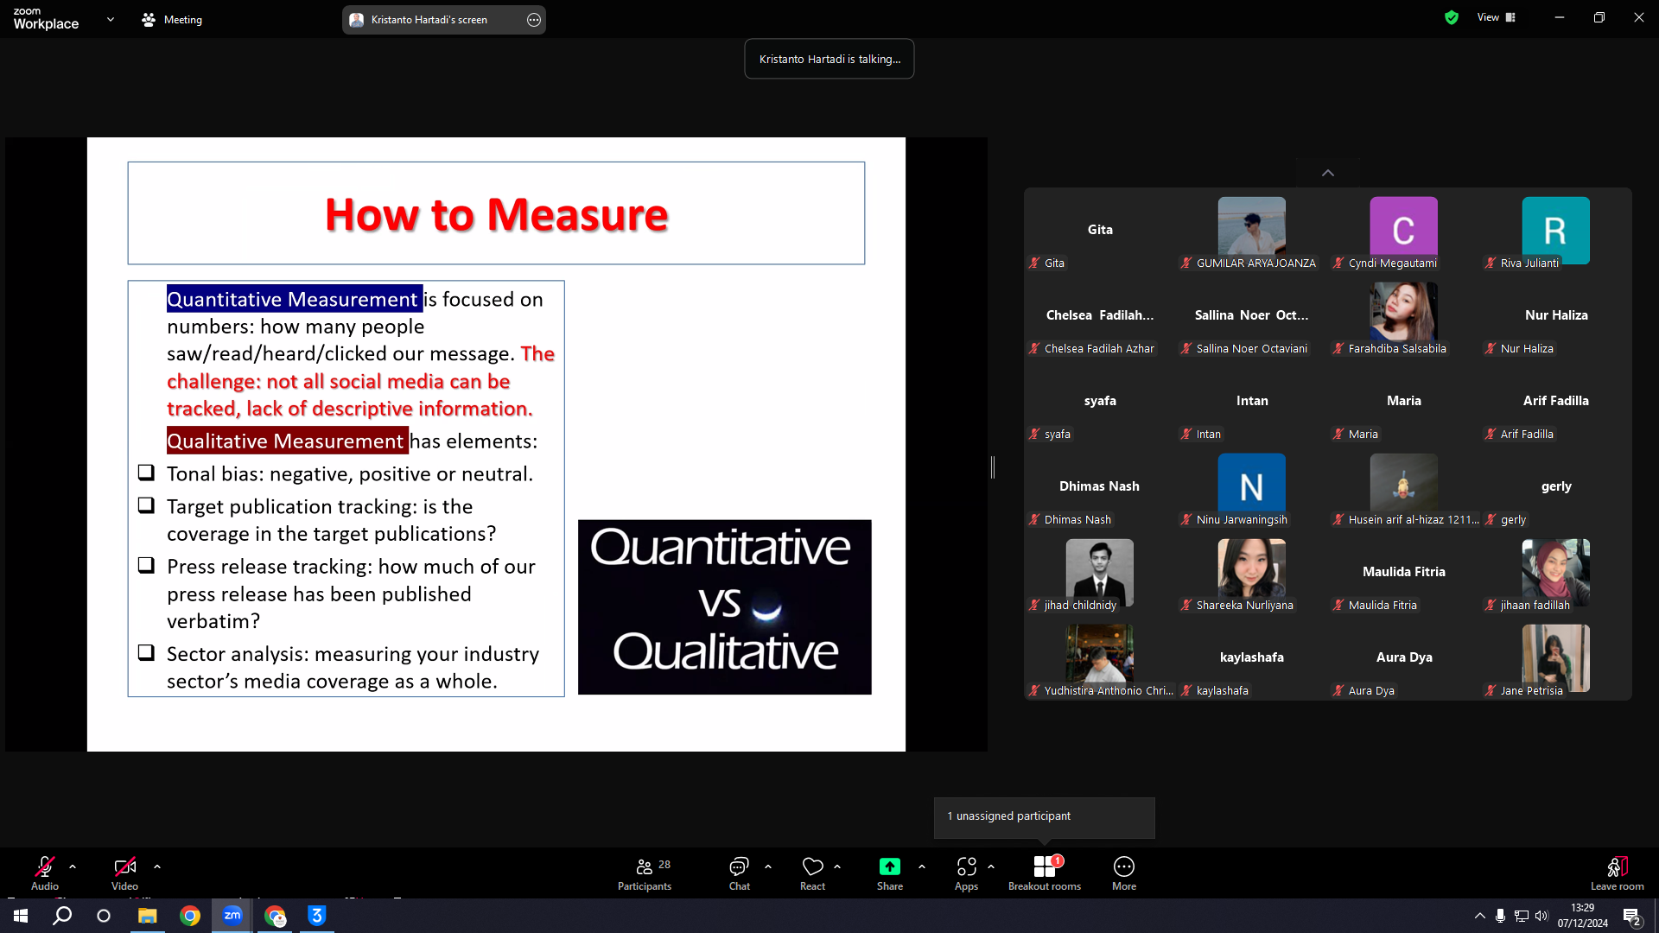
Task: Expand video options arrow next to Video
Action: point(157,866)
